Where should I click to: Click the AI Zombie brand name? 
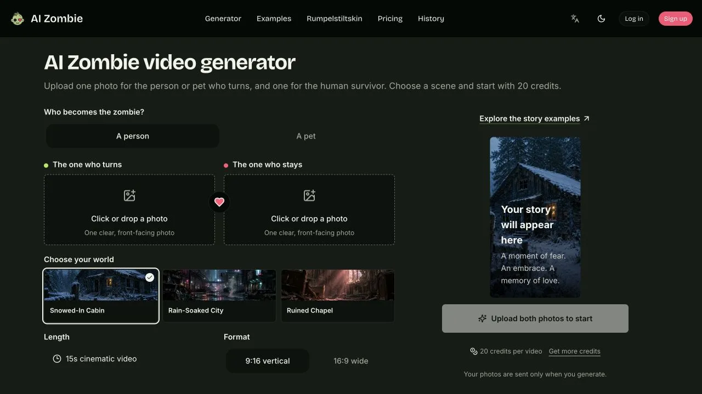click(x=56, y=19)
